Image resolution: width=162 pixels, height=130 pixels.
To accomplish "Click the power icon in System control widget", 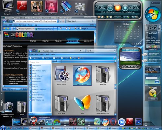I will (147, 46).
